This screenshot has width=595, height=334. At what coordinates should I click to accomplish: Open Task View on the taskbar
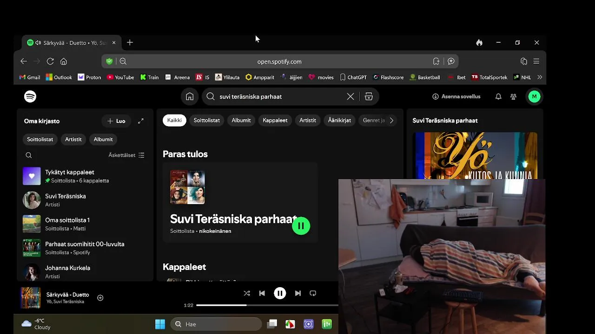[x=272, y=324]
